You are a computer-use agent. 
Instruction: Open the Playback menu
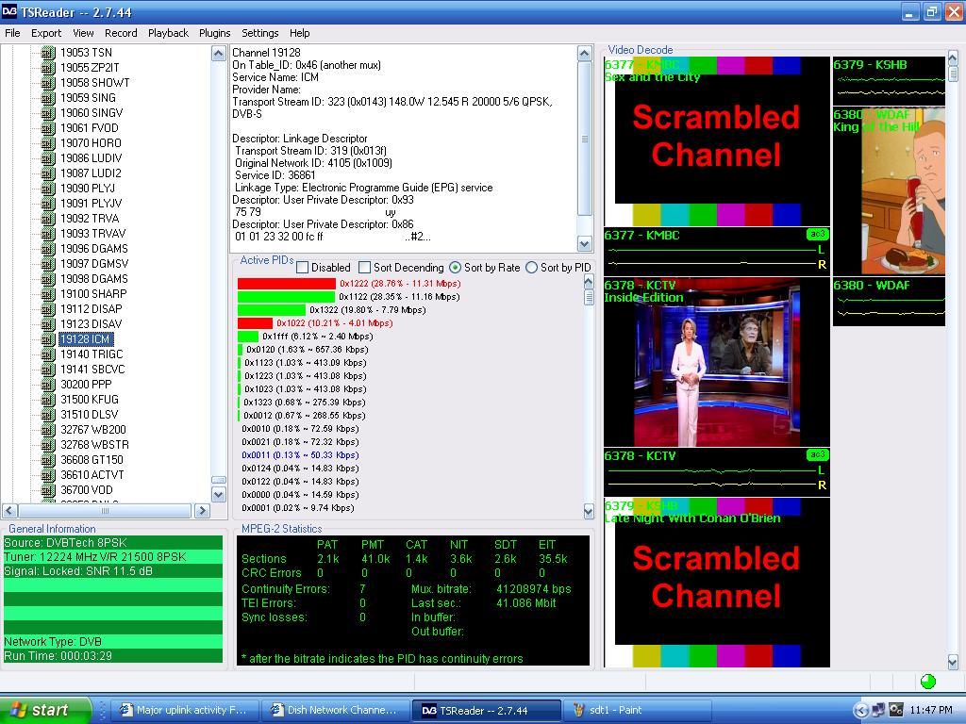tap(168, 33)
